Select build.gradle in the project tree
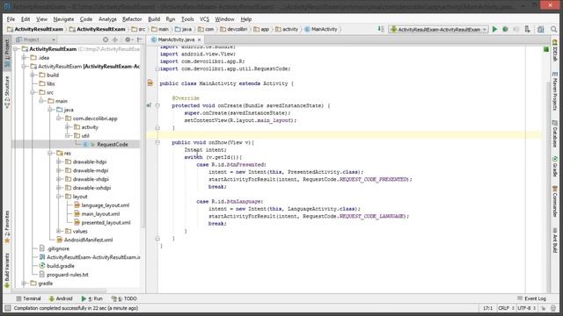 click(61, 266)
